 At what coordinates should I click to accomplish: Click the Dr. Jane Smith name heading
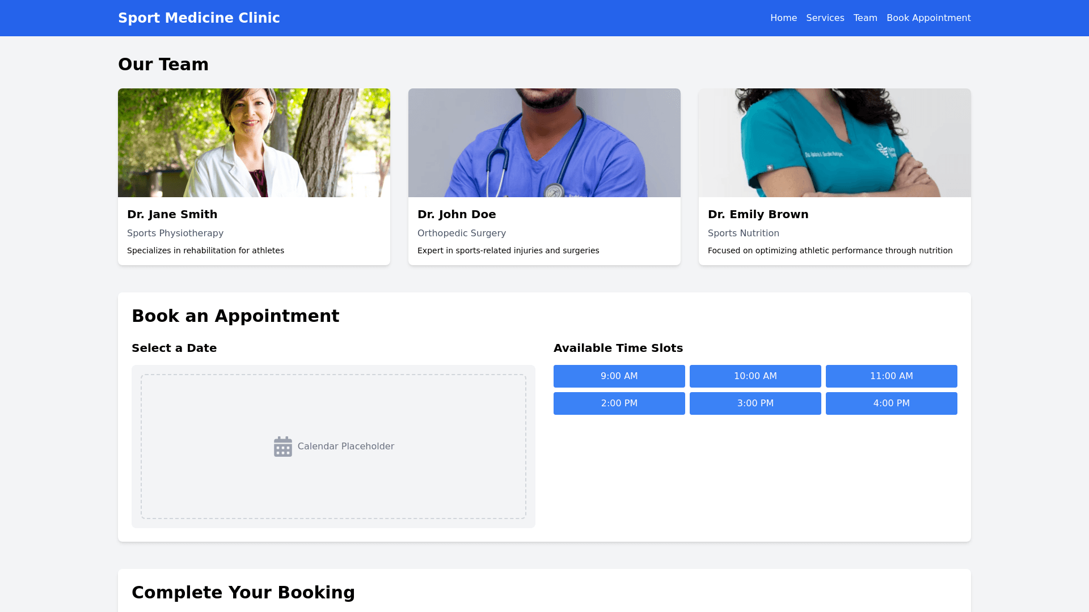pos(172,214)
